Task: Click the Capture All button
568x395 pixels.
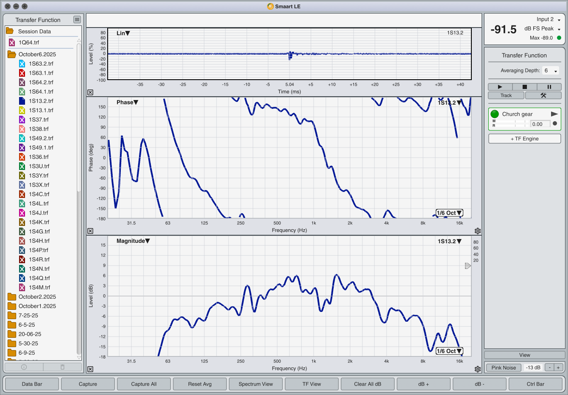Action: tap(144, 384)
